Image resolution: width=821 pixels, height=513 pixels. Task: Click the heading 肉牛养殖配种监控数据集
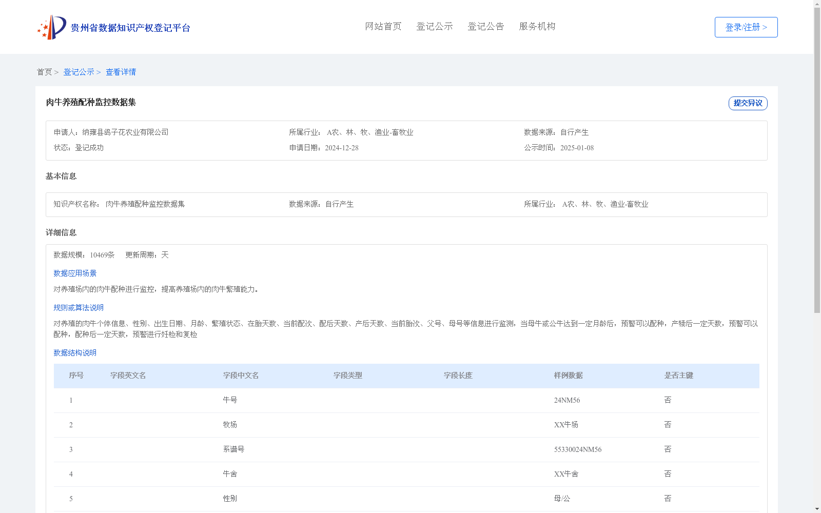coord(91,103)
